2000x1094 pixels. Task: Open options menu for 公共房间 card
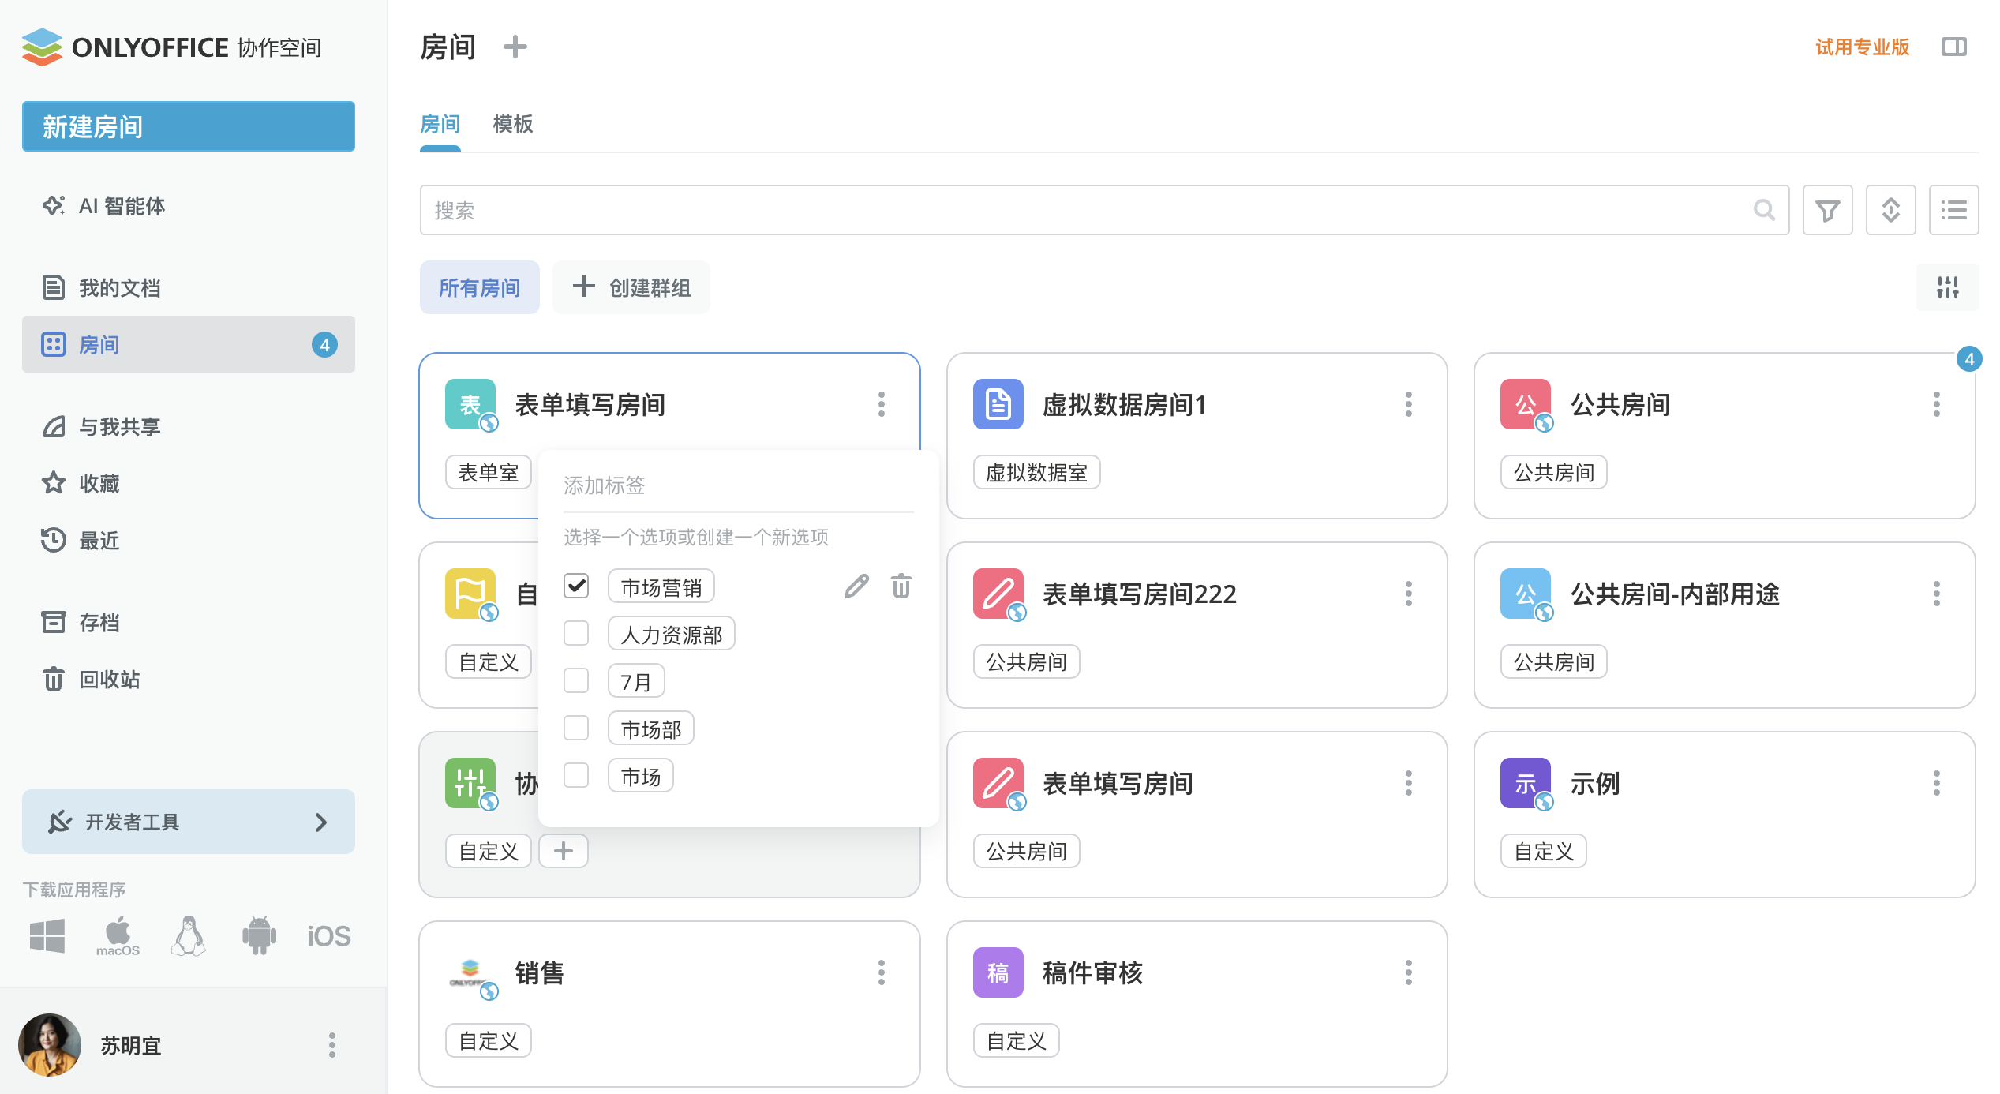pyautogui.click(x=1936, y=404)
